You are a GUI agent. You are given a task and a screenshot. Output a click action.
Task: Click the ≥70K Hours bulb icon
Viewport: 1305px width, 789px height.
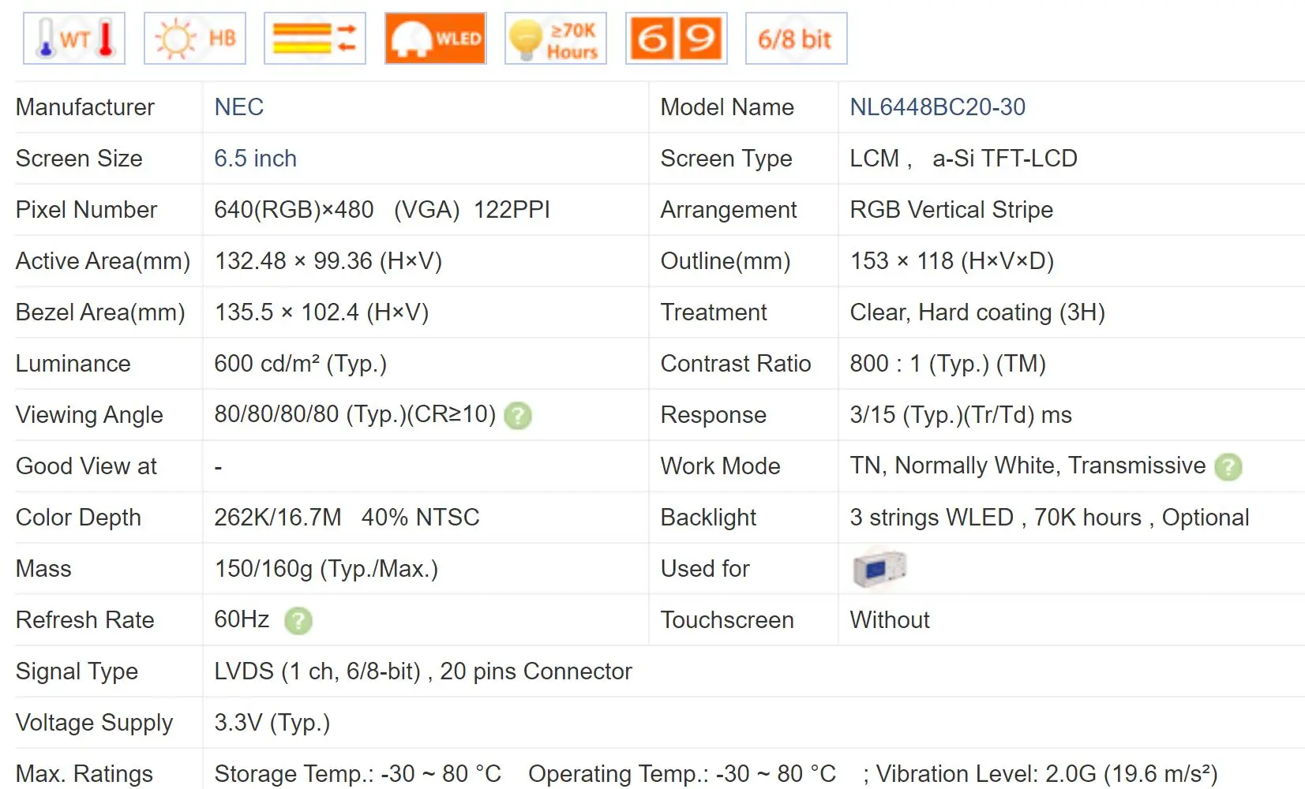click(x=556, y=38)
